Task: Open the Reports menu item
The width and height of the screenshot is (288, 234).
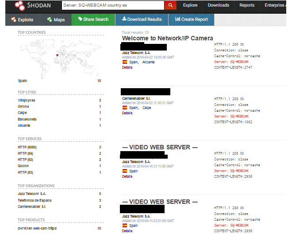Action: (247, 5)
